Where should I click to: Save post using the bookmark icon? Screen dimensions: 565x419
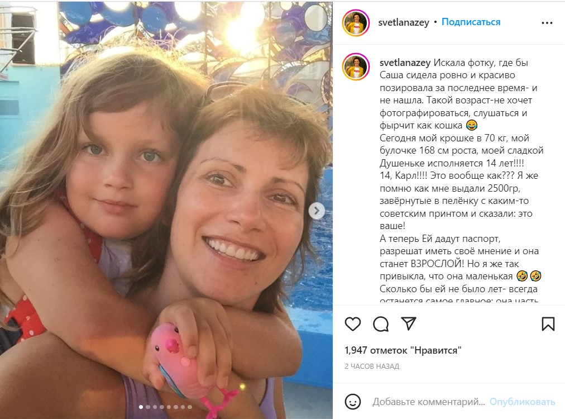[548, 324]
